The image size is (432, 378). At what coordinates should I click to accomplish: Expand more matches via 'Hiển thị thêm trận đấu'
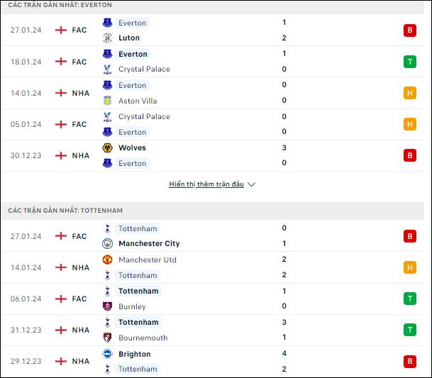click(x=206, y=184)
